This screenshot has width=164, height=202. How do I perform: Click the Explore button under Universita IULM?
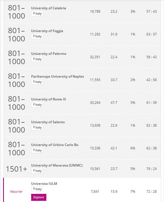(38, 197)
